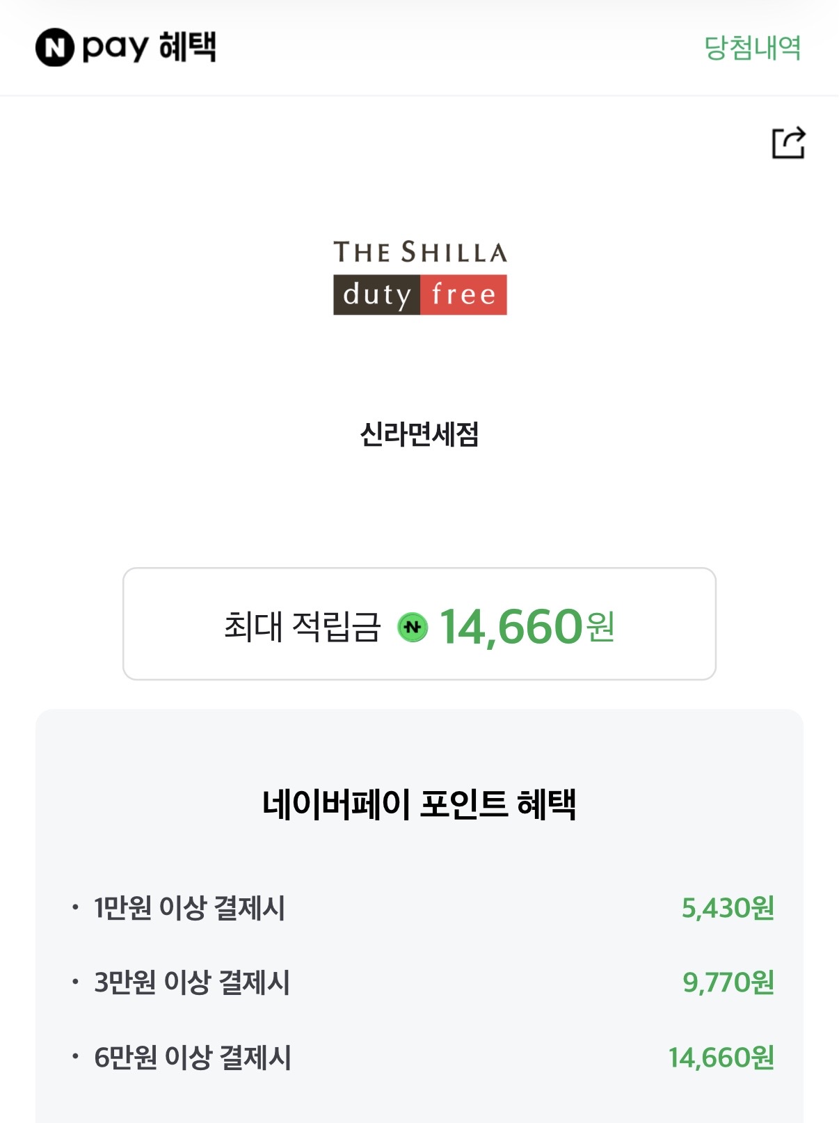
Task: Click the THE SHILLA wordmark text
Action: point(419,252)
